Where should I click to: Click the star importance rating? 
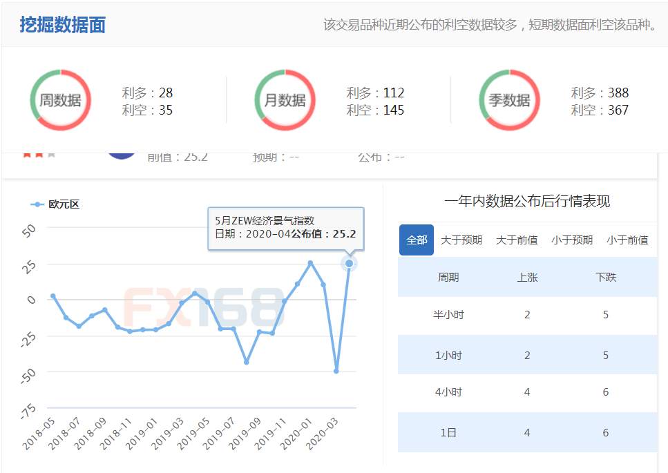[39, 155]
